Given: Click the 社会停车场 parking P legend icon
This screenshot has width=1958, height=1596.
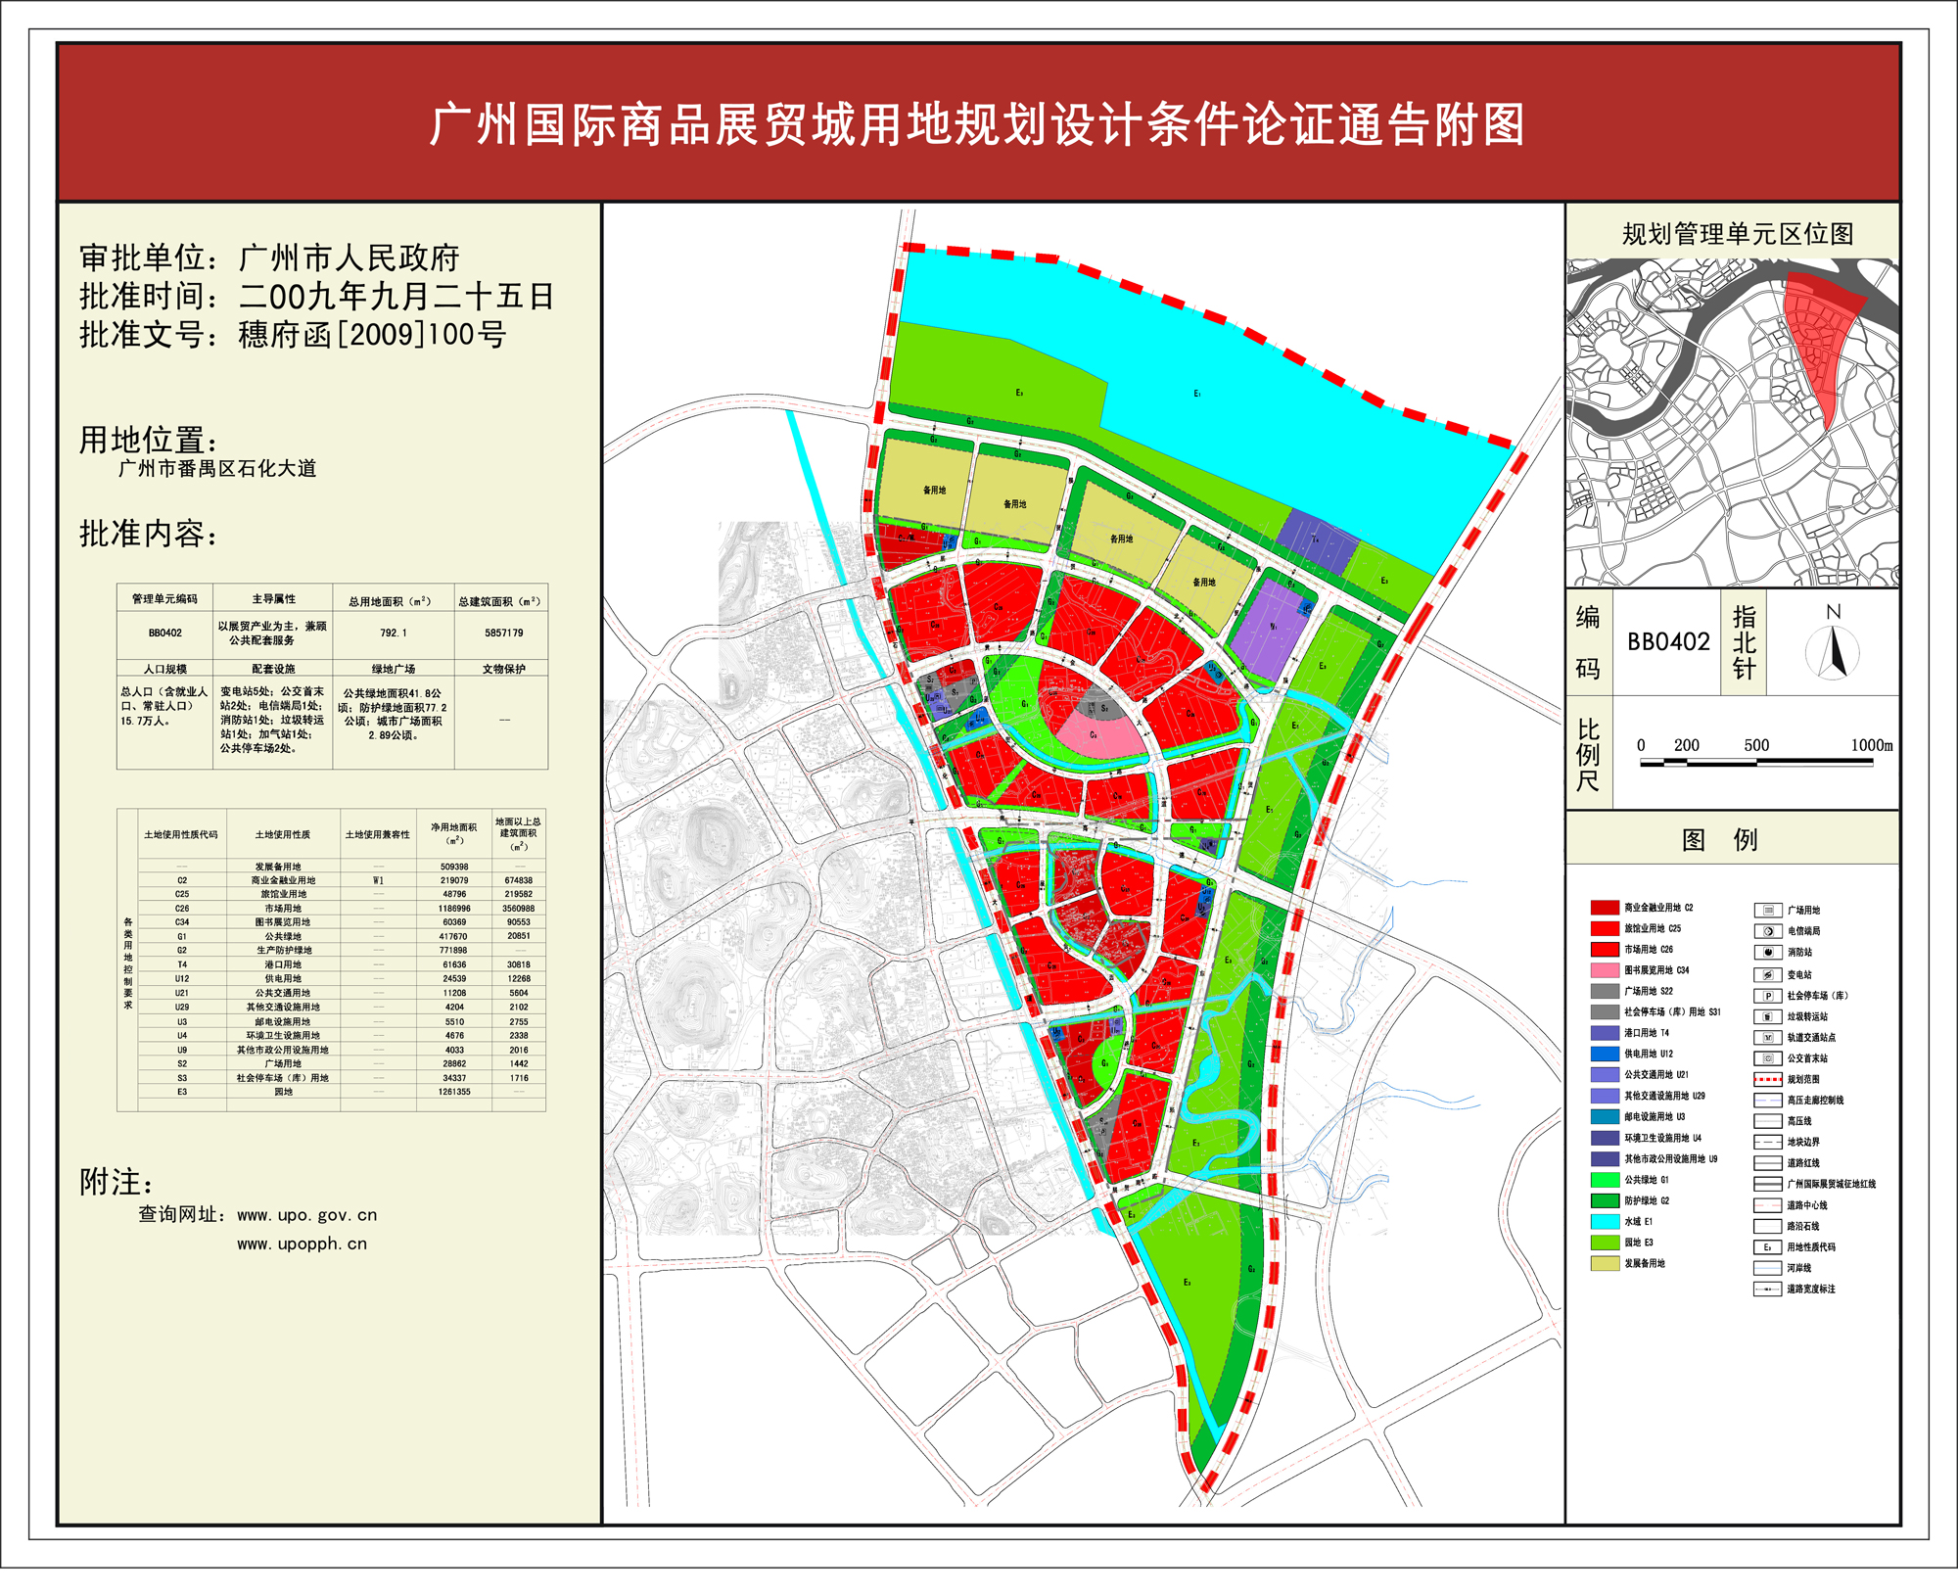Looking at the screenshot, I should click(x=1767, y=996).
